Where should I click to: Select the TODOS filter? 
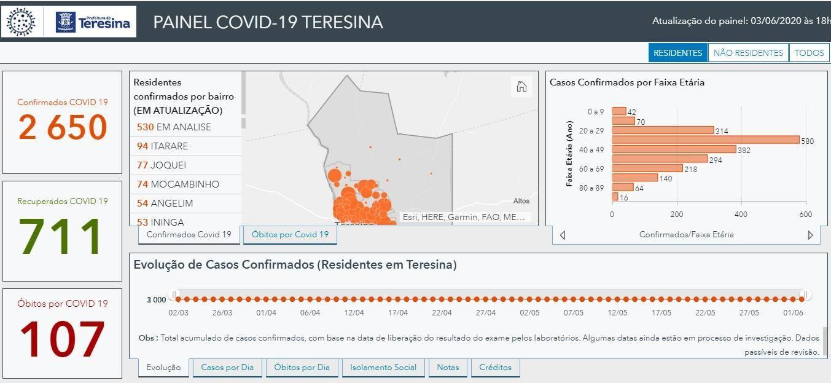pyautogui.click(x=809, y=53)
